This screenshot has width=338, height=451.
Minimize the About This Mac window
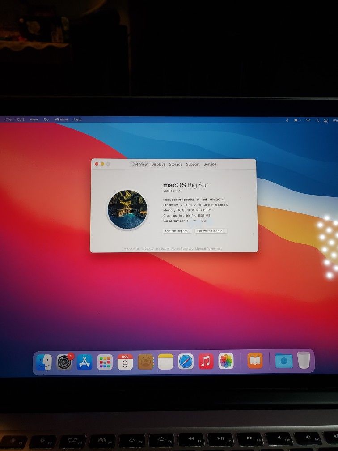(x=102, y=164)
